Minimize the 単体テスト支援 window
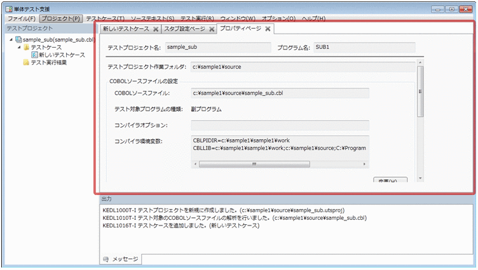This screenshot has height=270, width=478. point(437,10)
